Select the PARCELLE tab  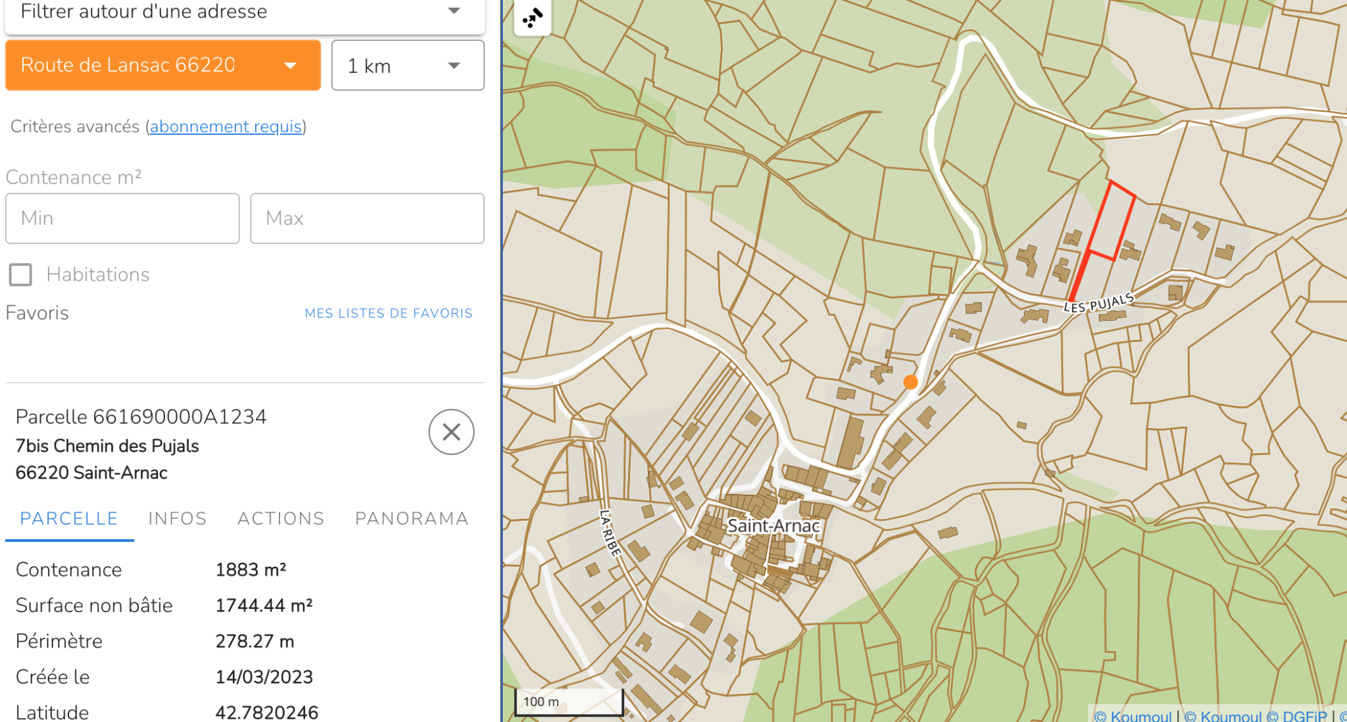point(69,519)
